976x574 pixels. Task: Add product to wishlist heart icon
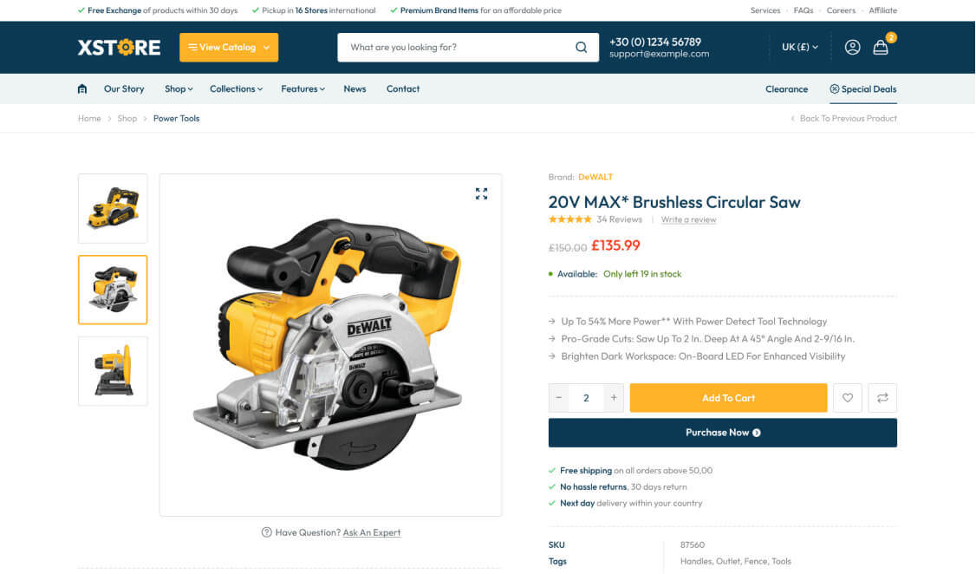tap(847, 398)
